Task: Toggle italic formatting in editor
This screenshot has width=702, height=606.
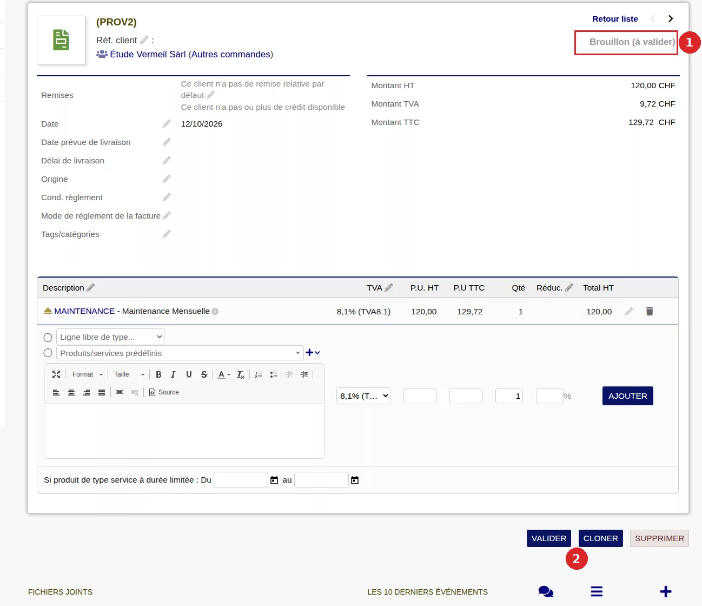Action: click(x=173, y=374)
